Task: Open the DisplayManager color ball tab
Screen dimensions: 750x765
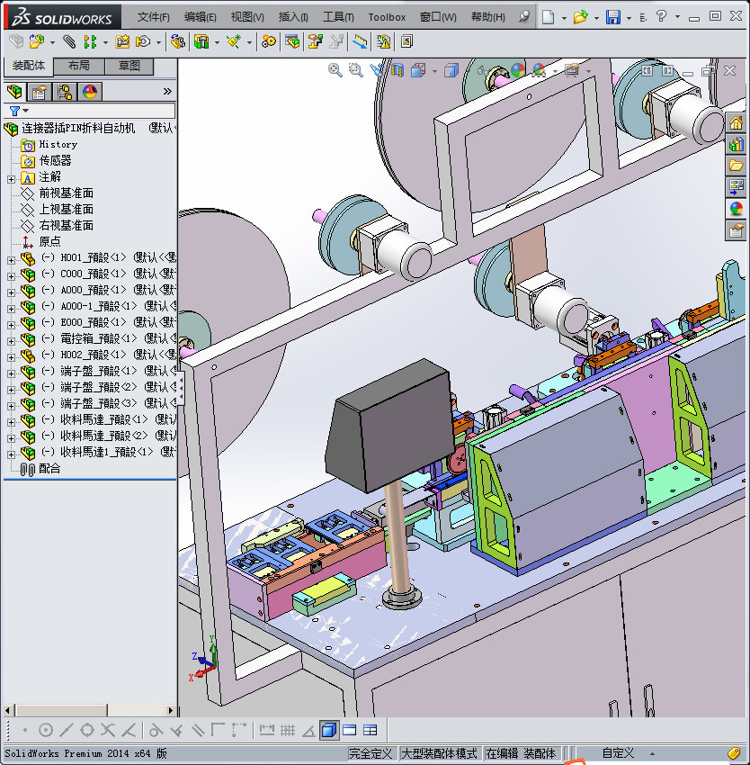Action: click(x=90, y=91)
